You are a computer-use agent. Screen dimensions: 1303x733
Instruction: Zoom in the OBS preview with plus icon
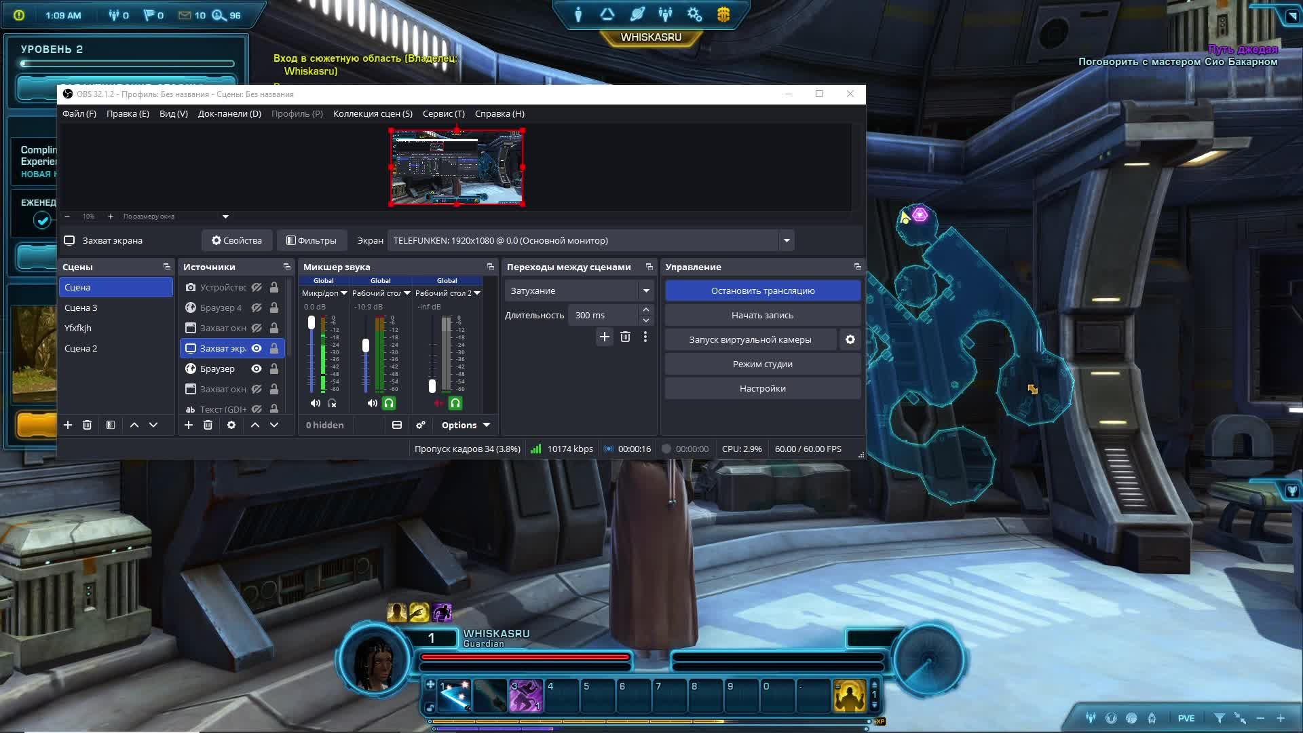111,217
